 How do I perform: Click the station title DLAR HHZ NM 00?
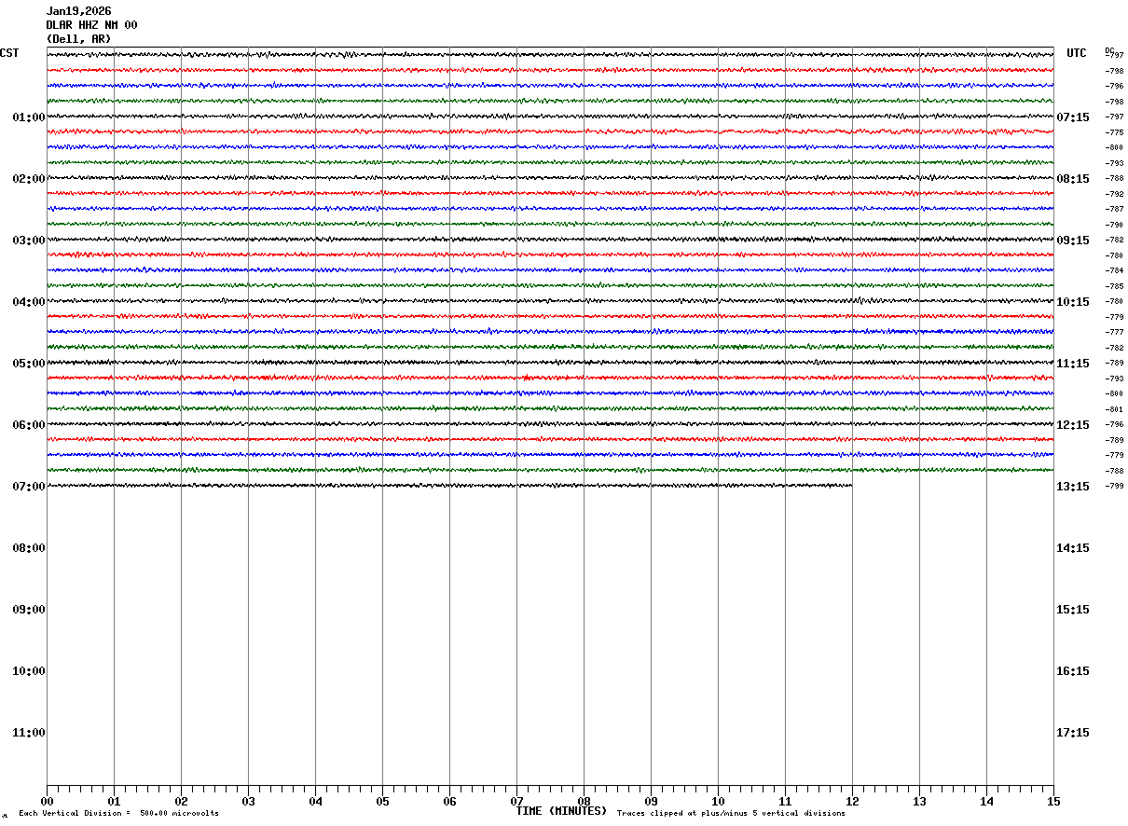[91, 25]
